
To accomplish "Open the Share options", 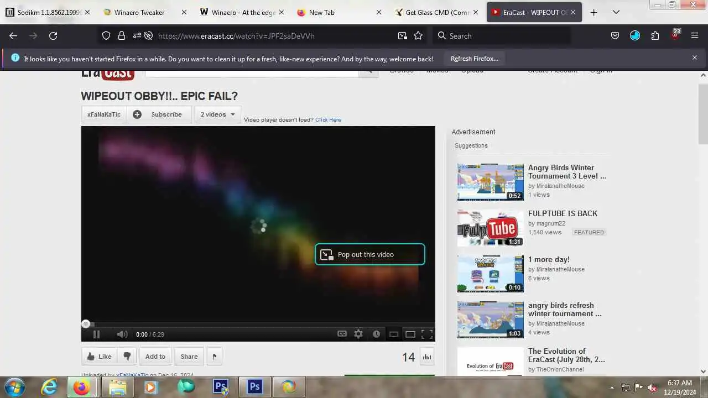I will (189, 357).
